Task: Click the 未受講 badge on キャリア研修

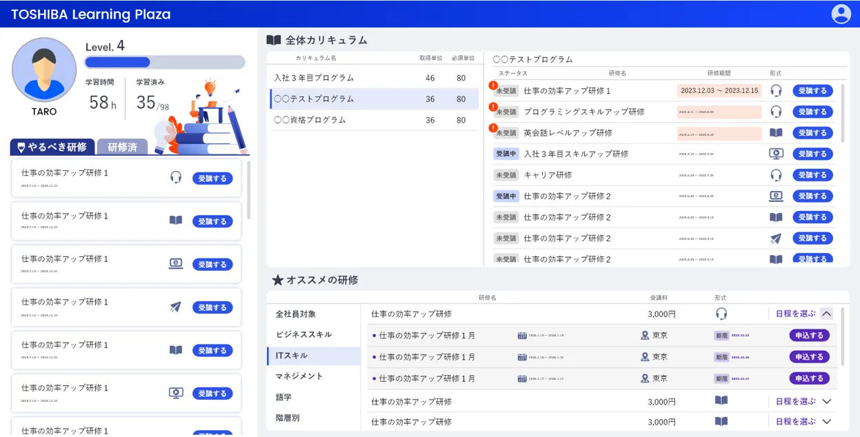Action: pyautogui.click(x=506, y=175)
